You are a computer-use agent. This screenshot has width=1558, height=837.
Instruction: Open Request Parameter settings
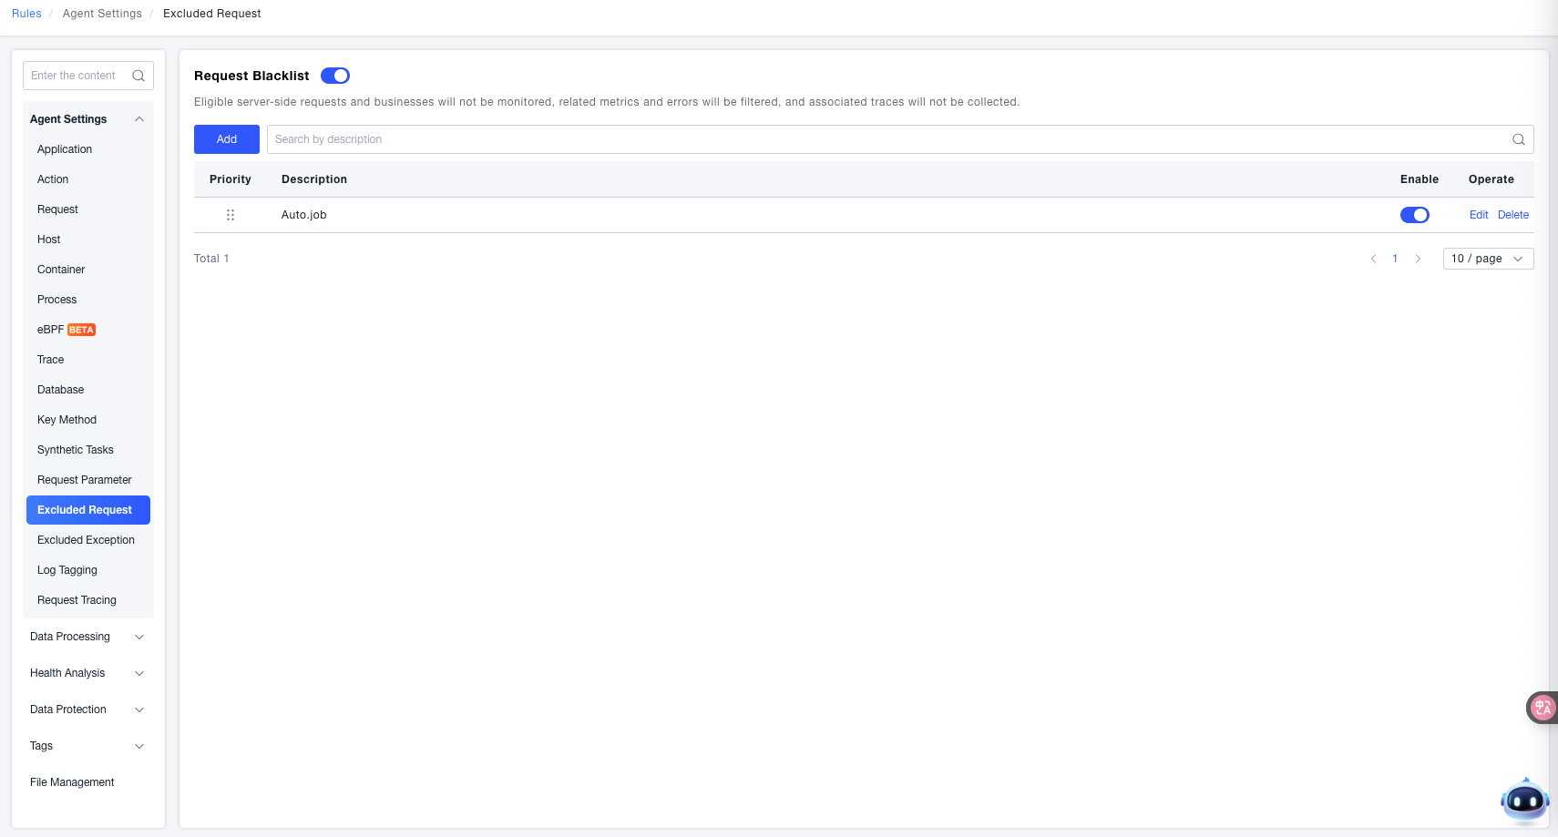[x=85, y=480]
